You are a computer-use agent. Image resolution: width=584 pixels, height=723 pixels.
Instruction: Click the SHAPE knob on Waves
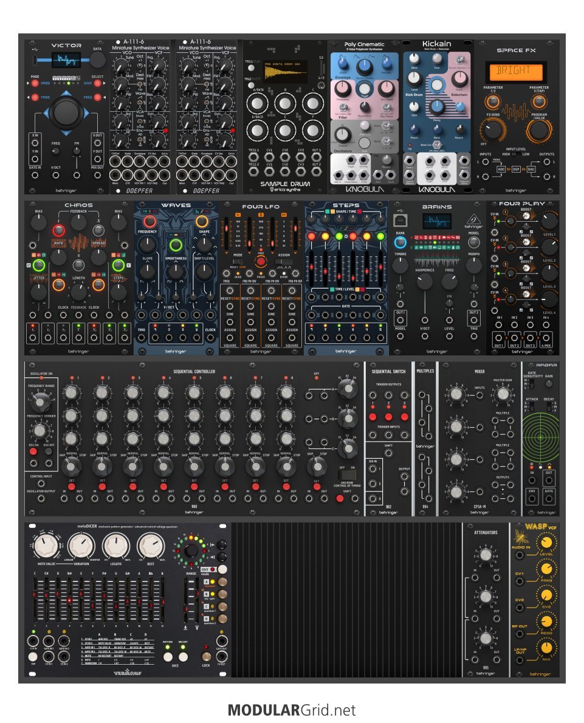click(x=204, y=244)
